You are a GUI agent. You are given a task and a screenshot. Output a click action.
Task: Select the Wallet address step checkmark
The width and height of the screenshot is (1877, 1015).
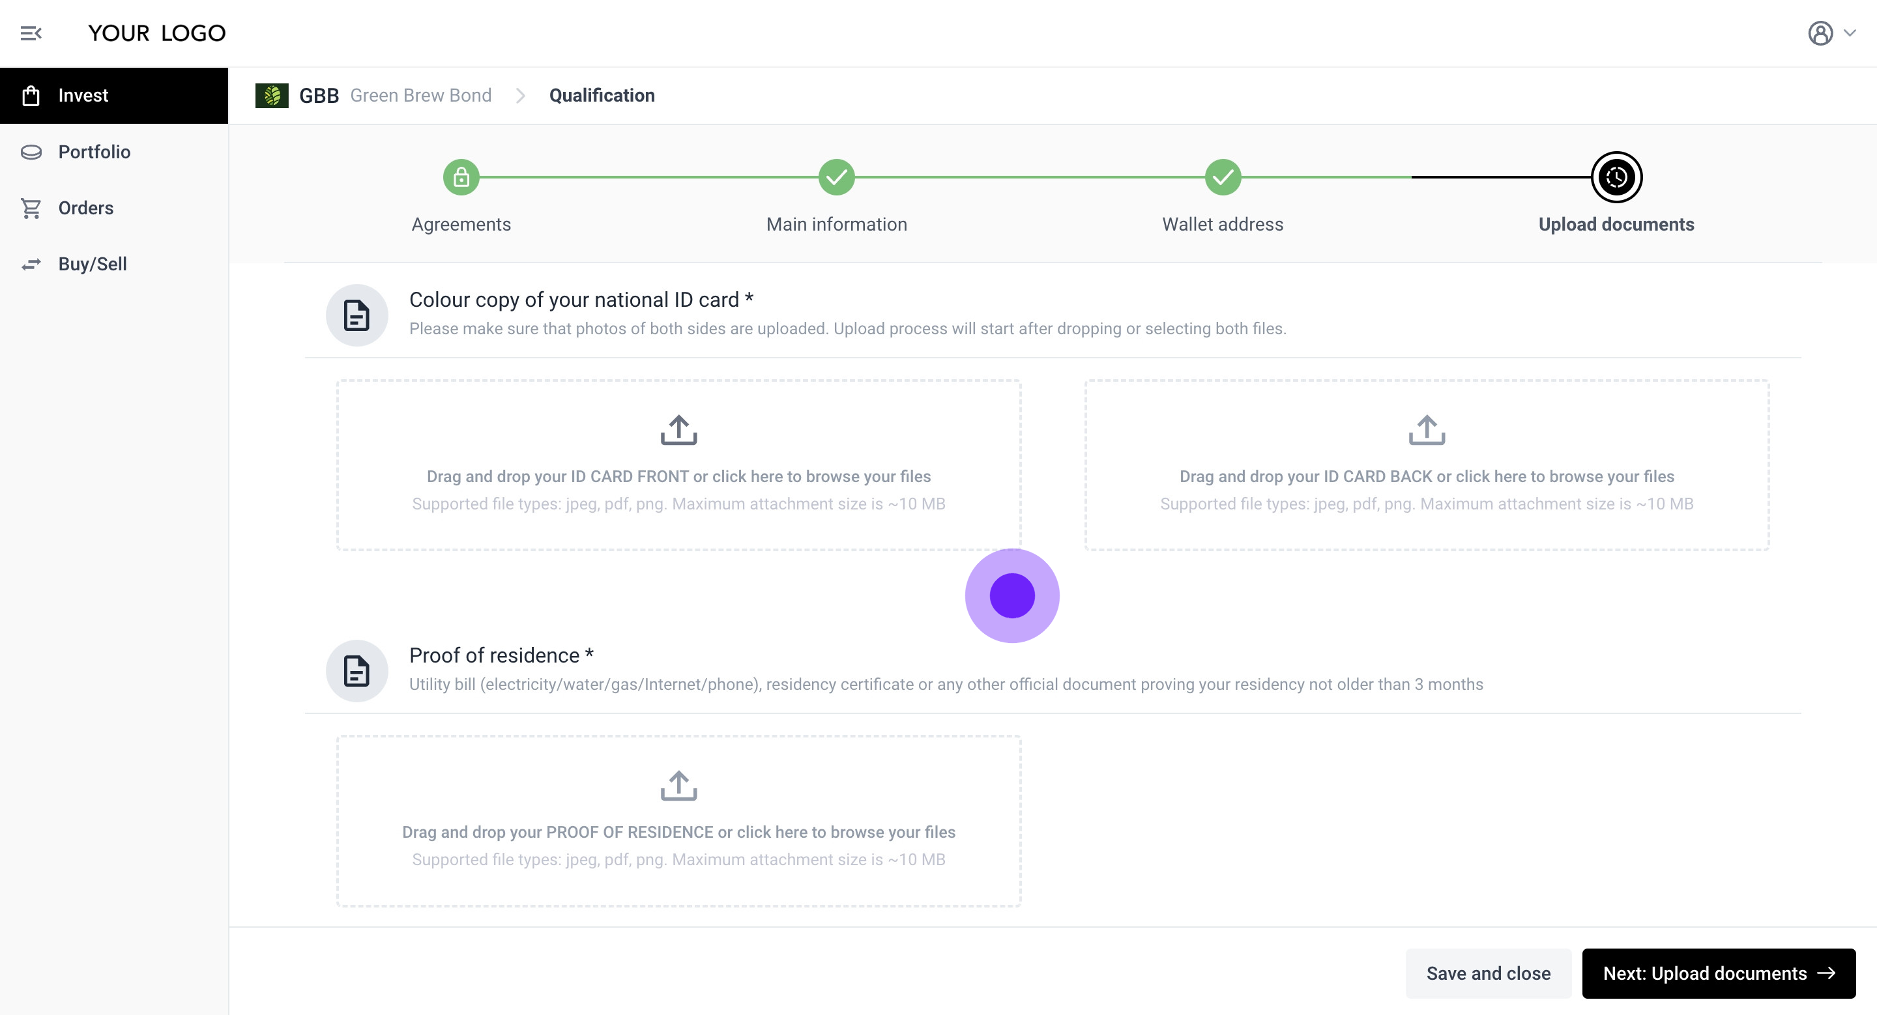coord(1223,177)
